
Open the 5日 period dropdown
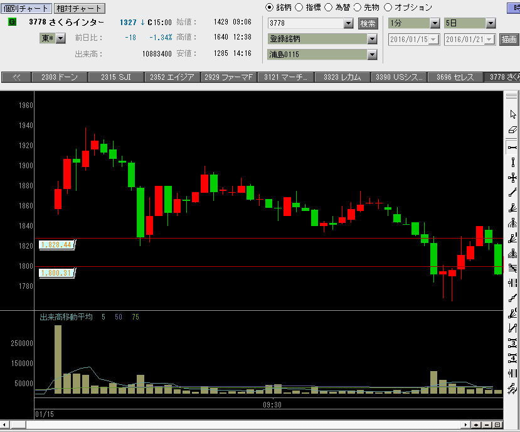(491, 23)
